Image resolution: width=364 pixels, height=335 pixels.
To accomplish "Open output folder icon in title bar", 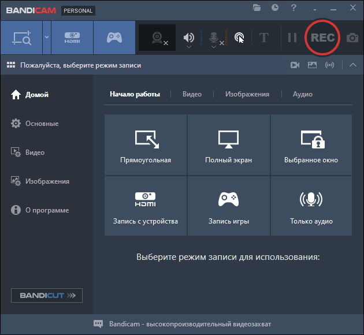I will 257,8.
